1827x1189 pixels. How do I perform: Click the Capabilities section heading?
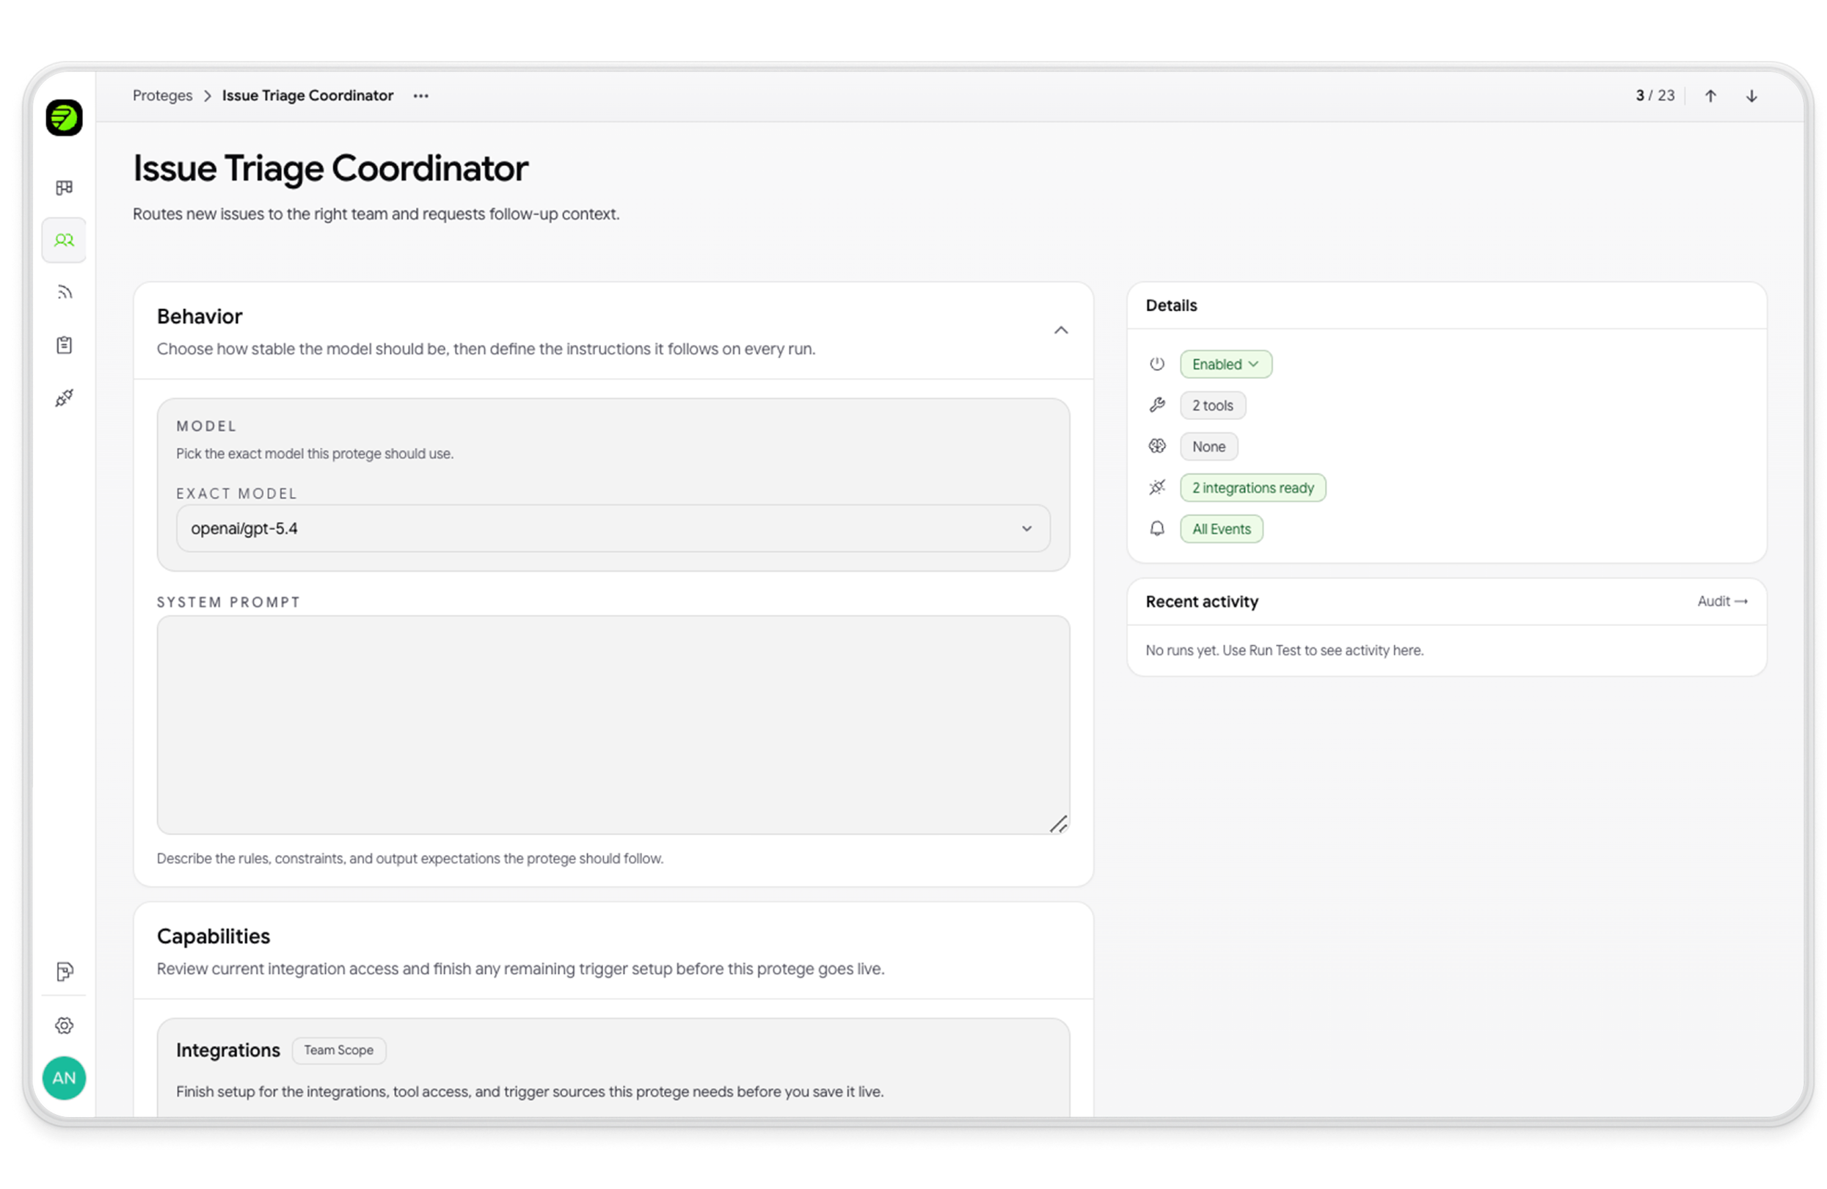click(214, 937)
